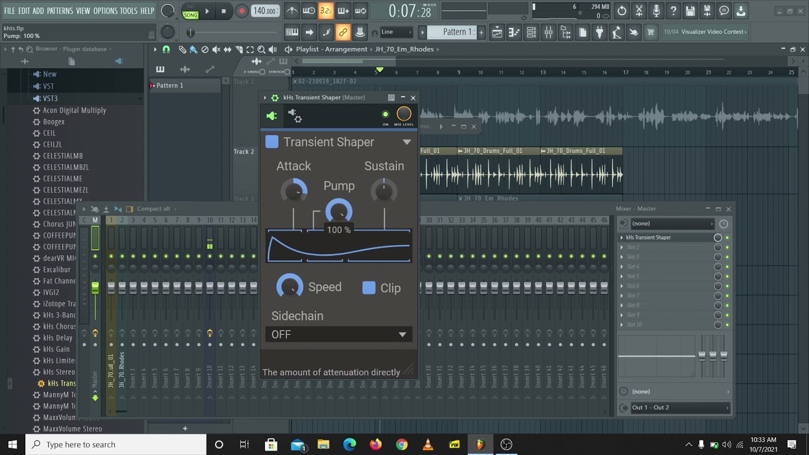Select Boogex plugin in browser
The height and width of the screenshot is (455, 809).
point(54,121)
